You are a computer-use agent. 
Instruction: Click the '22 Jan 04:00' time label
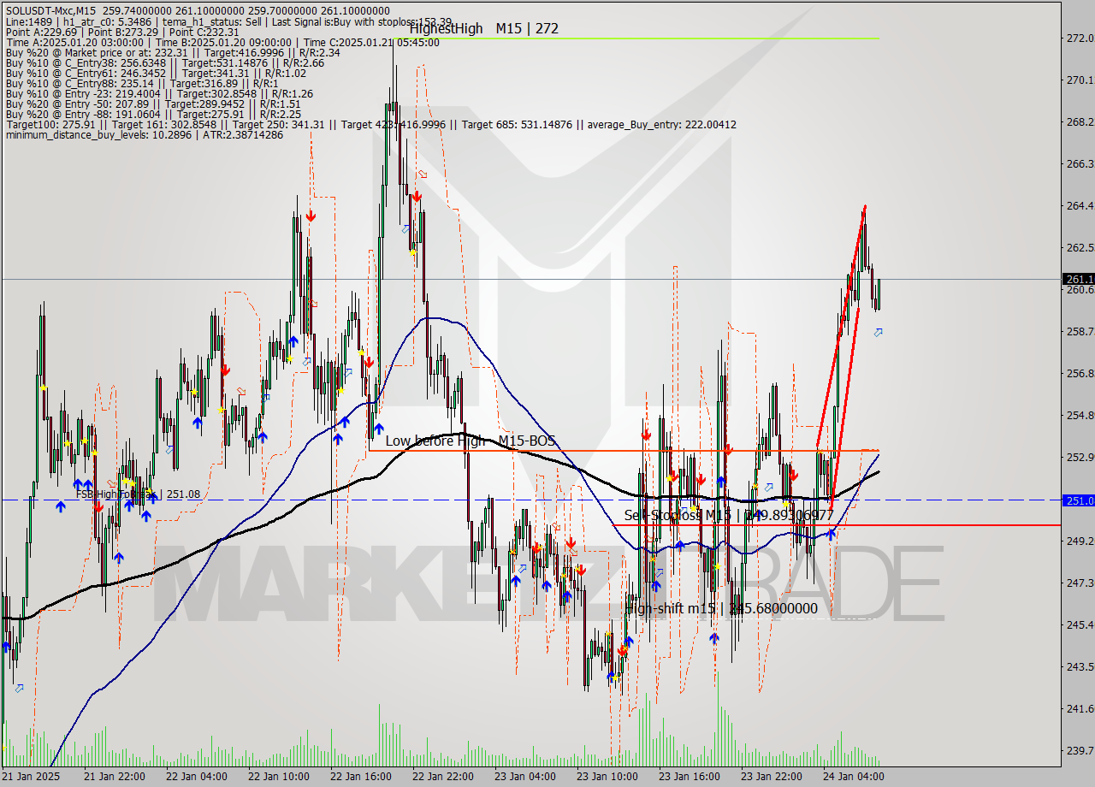coord(196,777)
